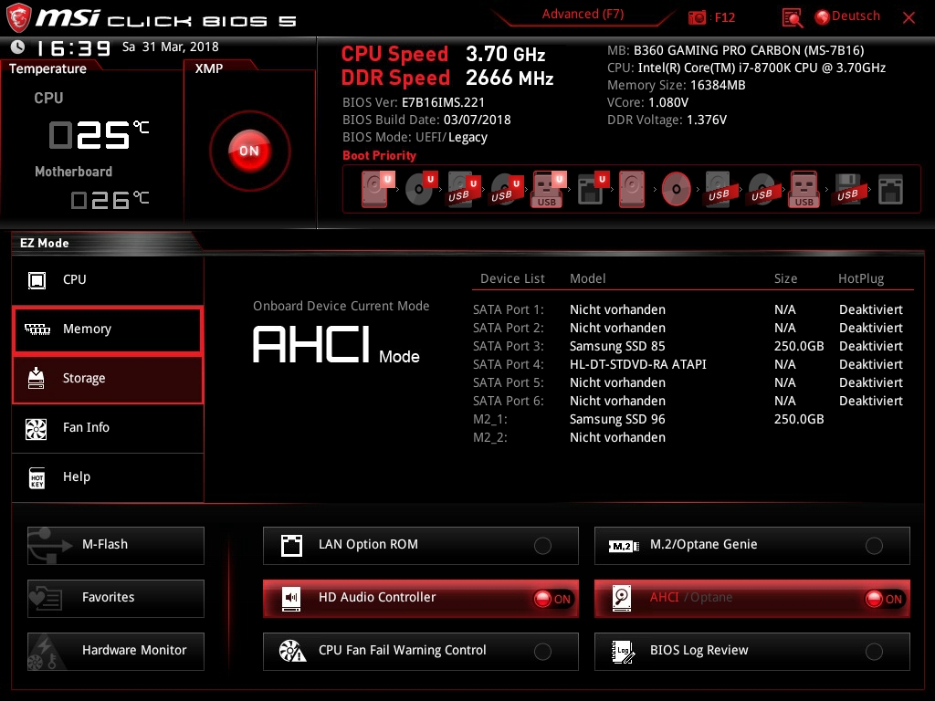Click the Onboard Device Current Mode label

click(341, 307)
